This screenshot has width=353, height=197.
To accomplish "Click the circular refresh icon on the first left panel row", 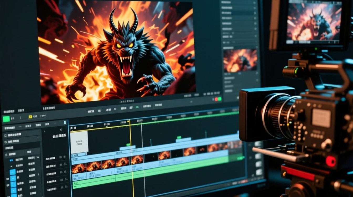I will pyautogui.click(x=6, y=135).
